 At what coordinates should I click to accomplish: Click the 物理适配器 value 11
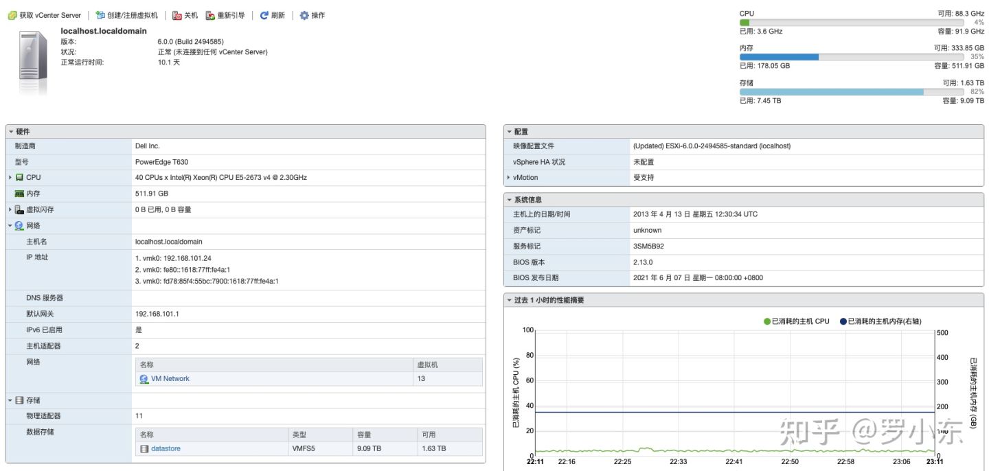(139, 416)
